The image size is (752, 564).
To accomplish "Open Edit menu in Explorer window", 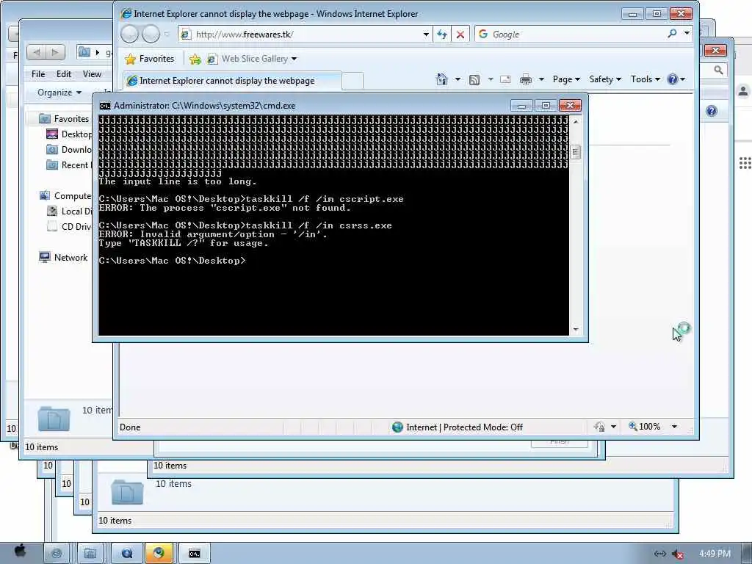I will (x=64, y=74).
